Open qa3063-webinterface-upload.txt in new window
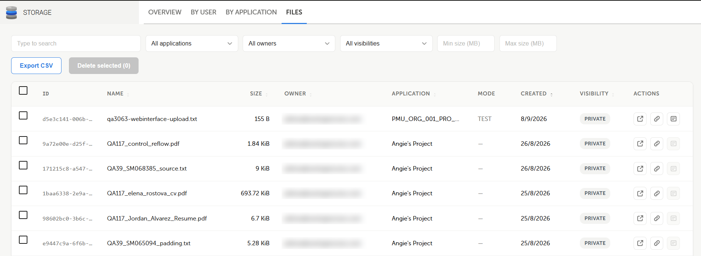 pyautogui.click(x=640, y=119)
